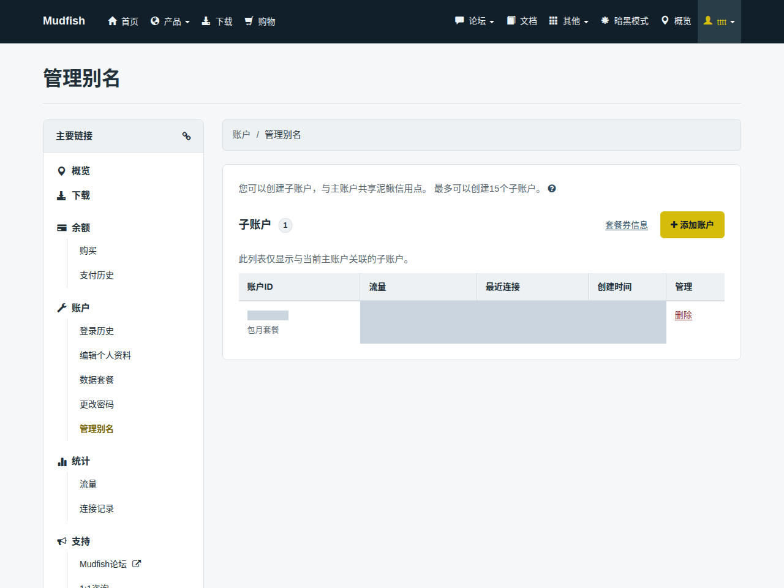
Task: Open 连接记录 connection records
Action: tap(97, 508)
